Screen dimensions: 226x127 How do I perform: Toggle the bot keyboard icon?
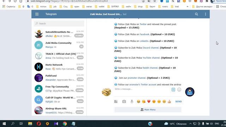[x=173, y=90]
